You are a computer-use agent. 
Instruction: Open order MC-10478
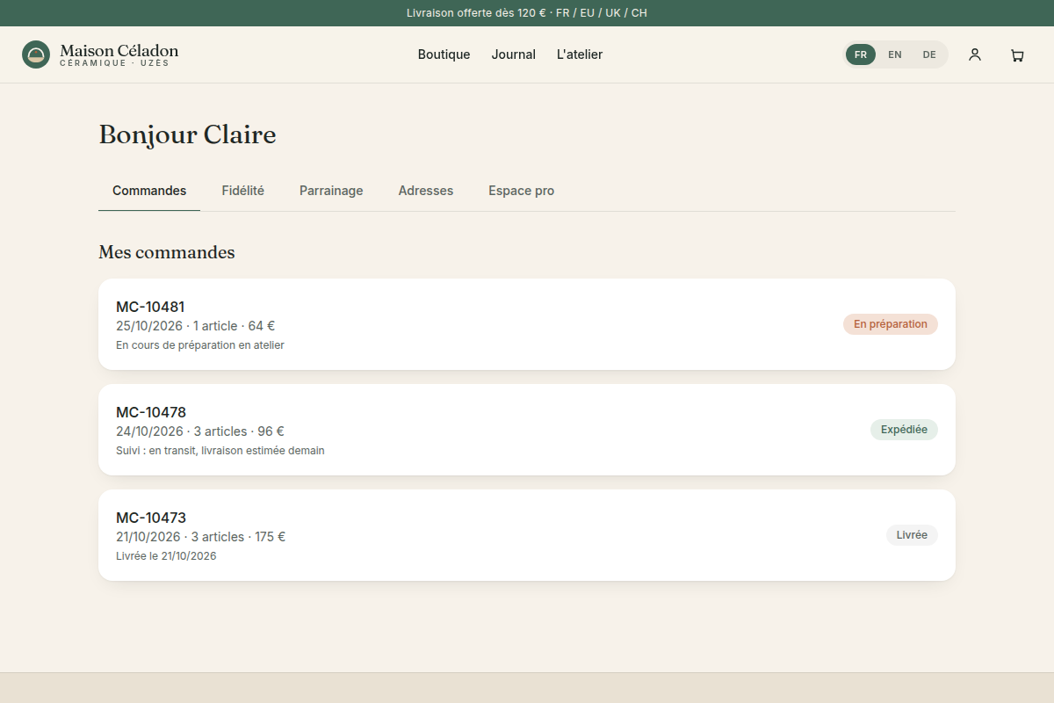[x=527, y=430]
